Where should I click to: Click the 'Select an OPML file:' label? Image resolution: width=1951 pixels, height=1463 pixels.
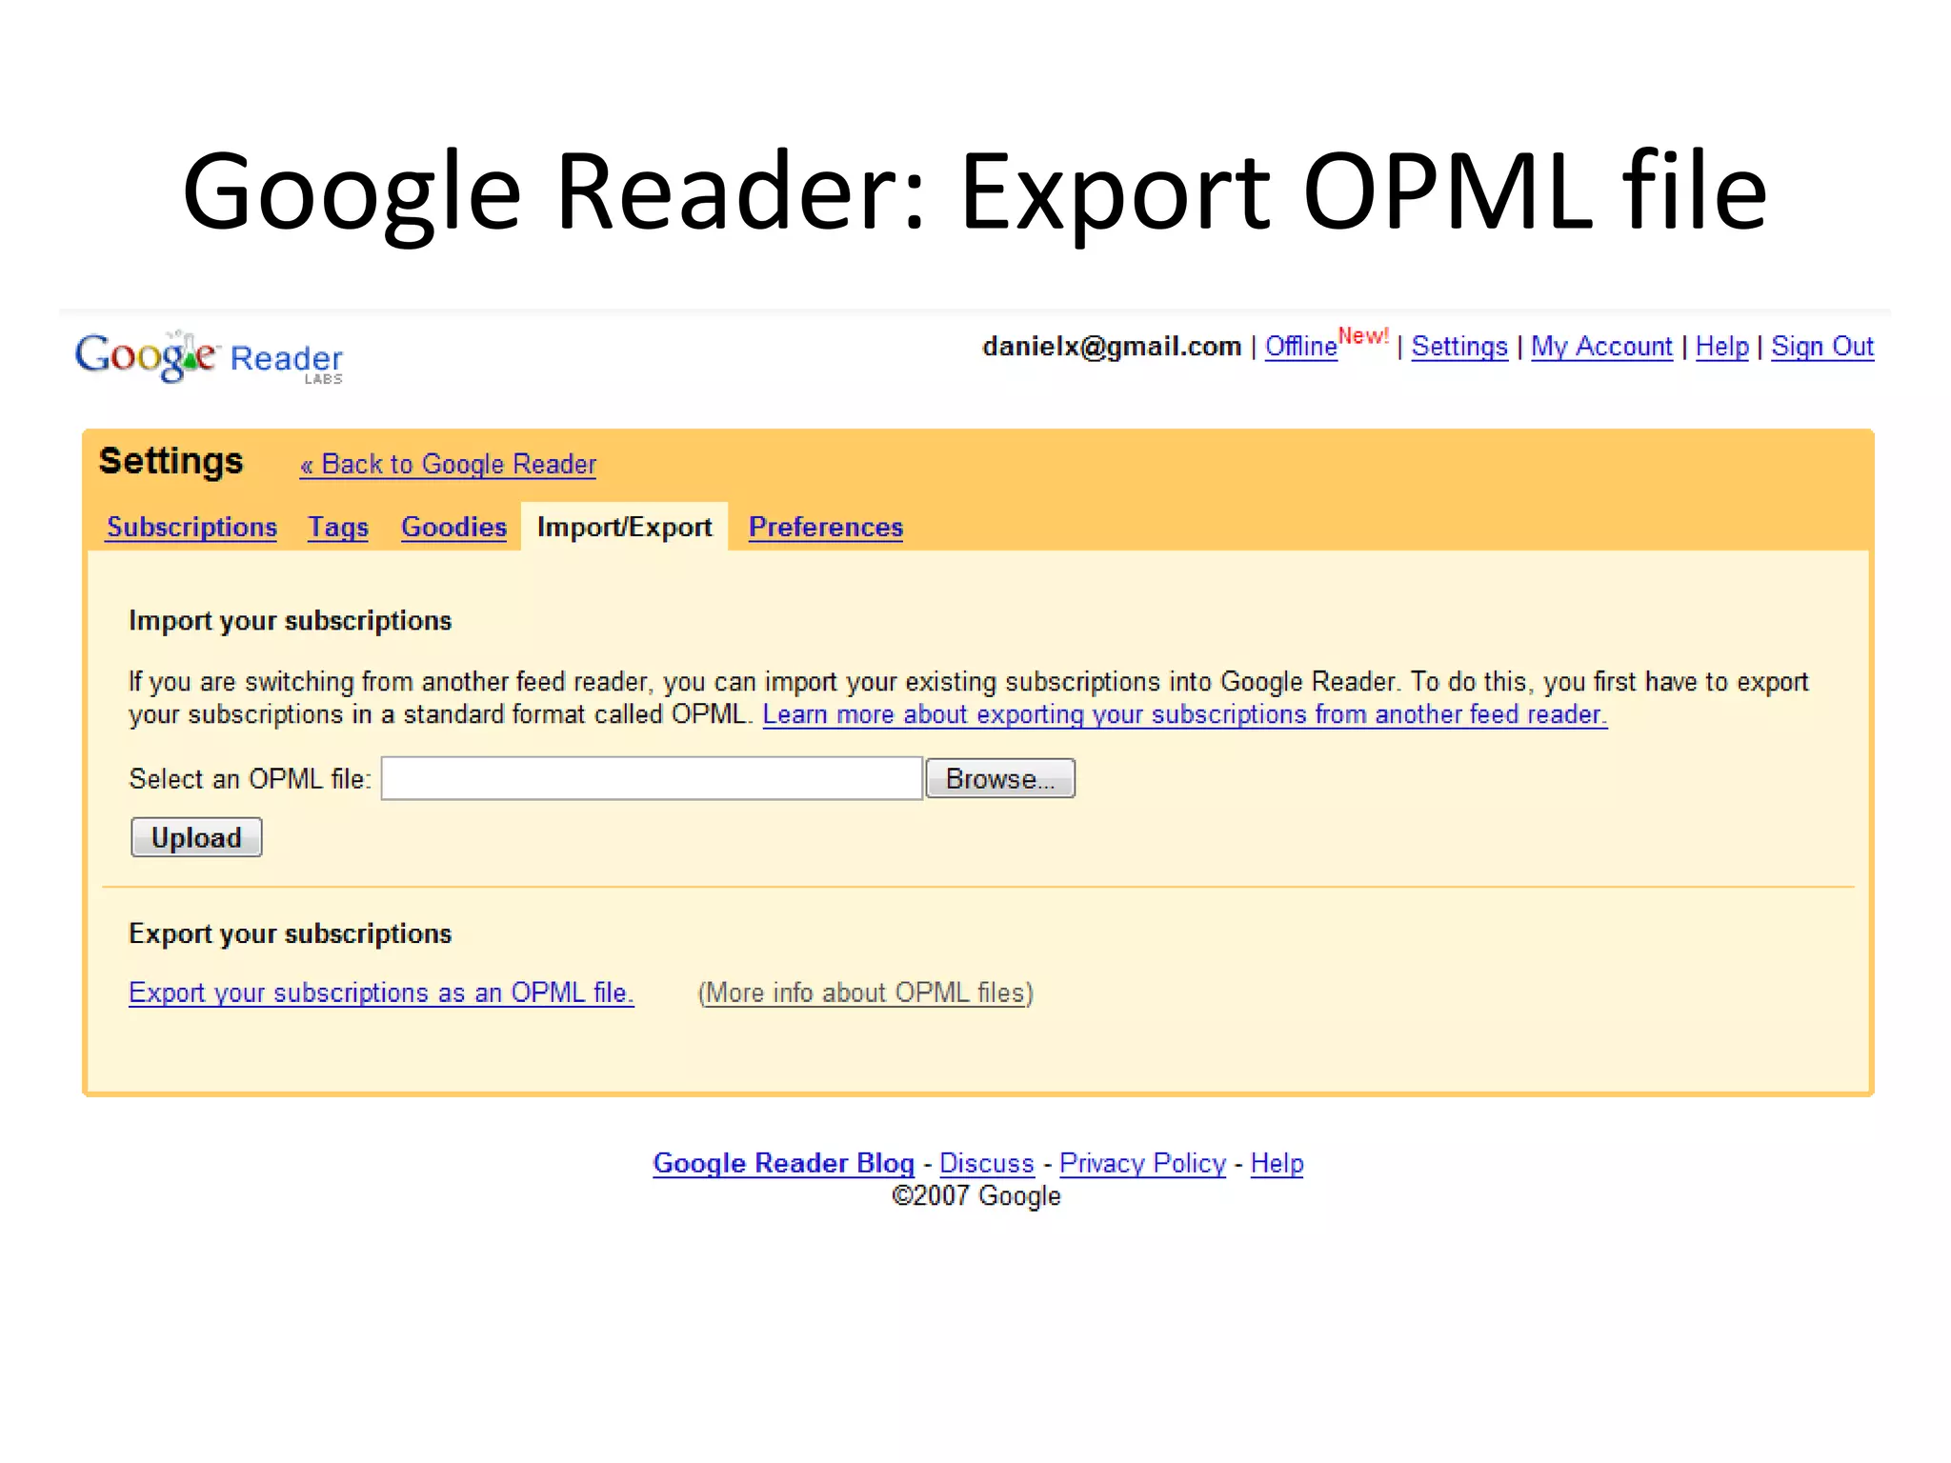click(x=250, y=779)
